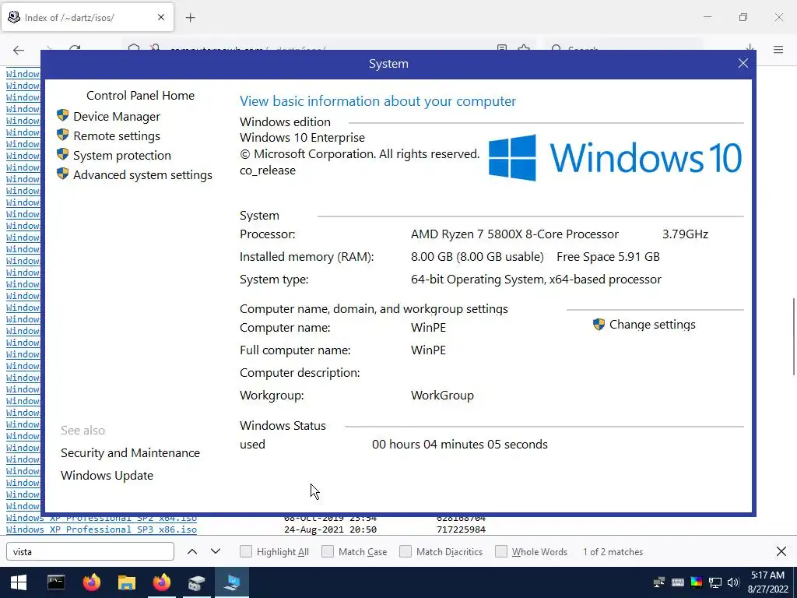Click '00 hours 04 minutes 05 seconds' text
The image size is (797, 598).
pos(459,444)
